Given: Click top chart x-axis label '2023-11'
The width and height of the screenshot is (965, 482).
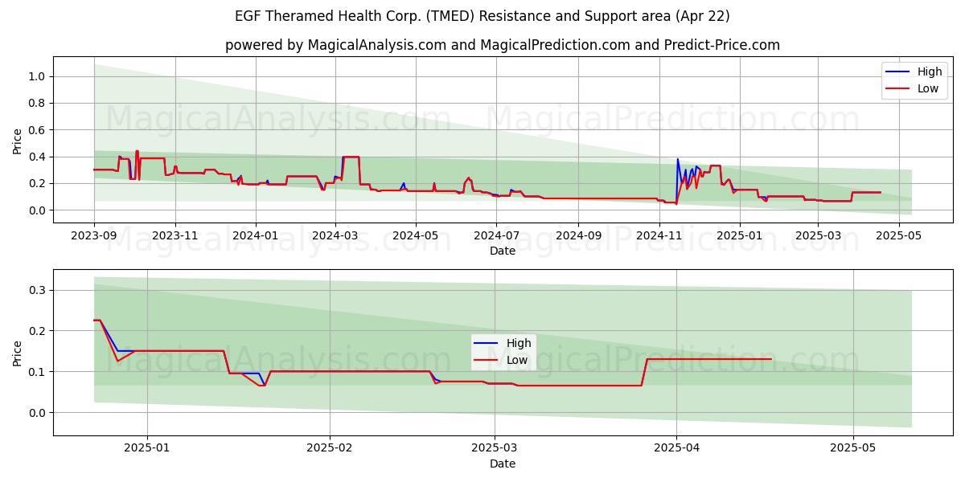Looking at the screenshot, I should pos(175,236).
